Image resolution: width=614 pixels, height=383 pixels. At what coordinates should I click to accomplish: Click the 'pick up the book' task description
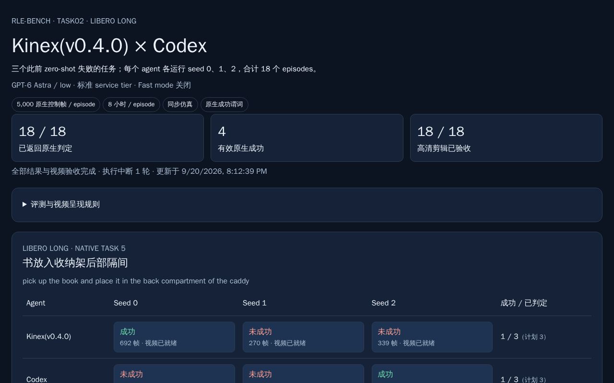136,281
